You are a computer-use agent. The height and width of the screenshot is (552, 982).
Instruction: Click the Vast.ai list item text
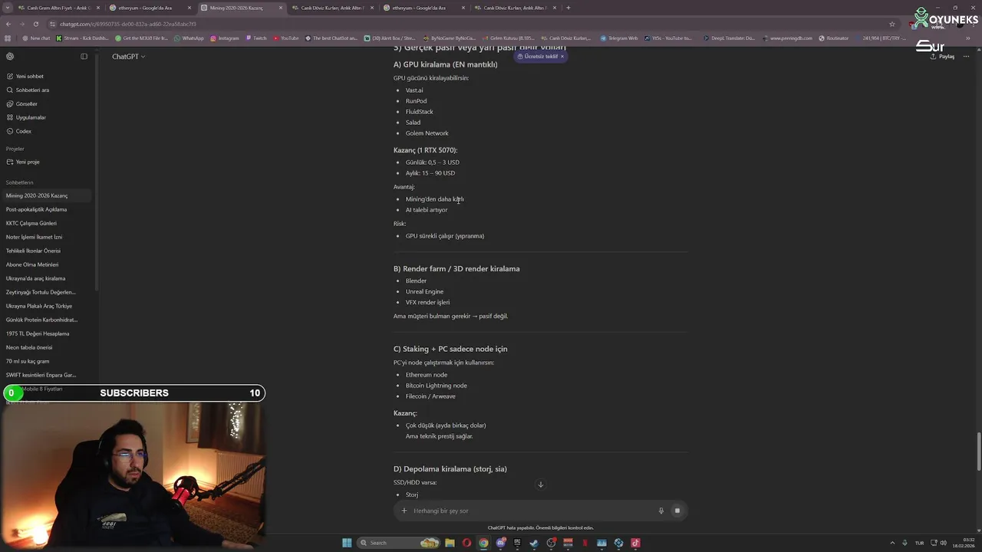click(414, 90)
